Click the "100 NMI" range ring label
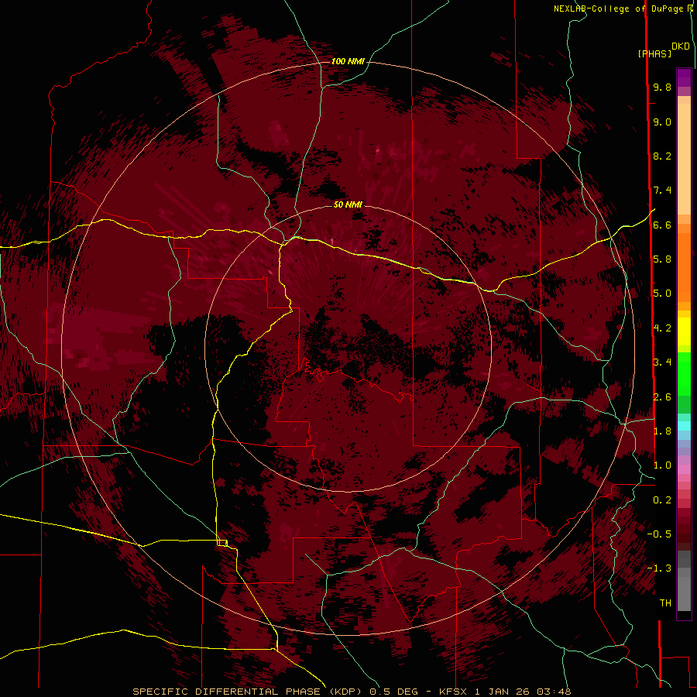Viewport: 697px width, 697px height. (348, 61)
